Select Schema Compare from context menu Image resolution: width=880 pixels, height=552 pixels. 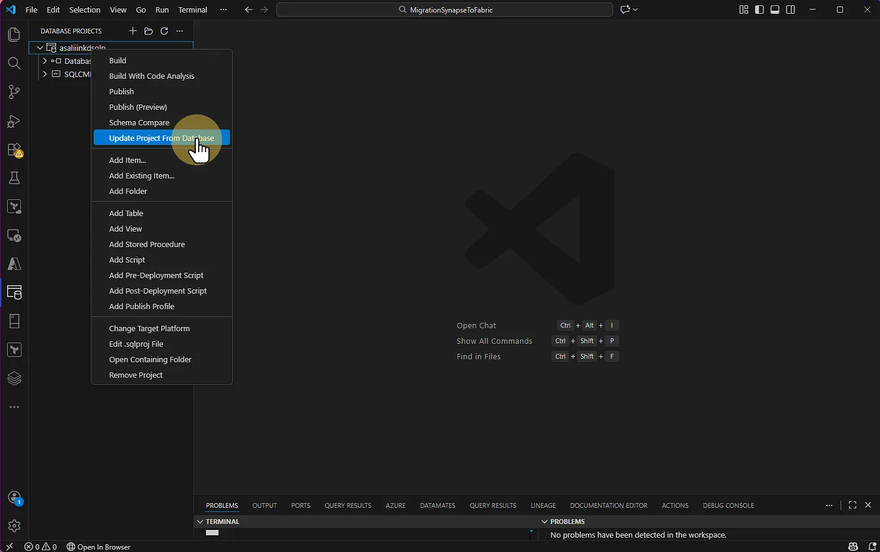139,122
